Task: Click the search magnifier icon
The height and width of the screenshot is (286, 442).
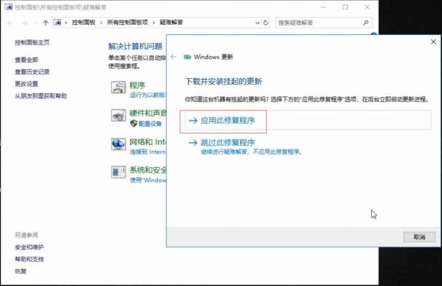Action: pyautogui.click(x=366, y=23)
